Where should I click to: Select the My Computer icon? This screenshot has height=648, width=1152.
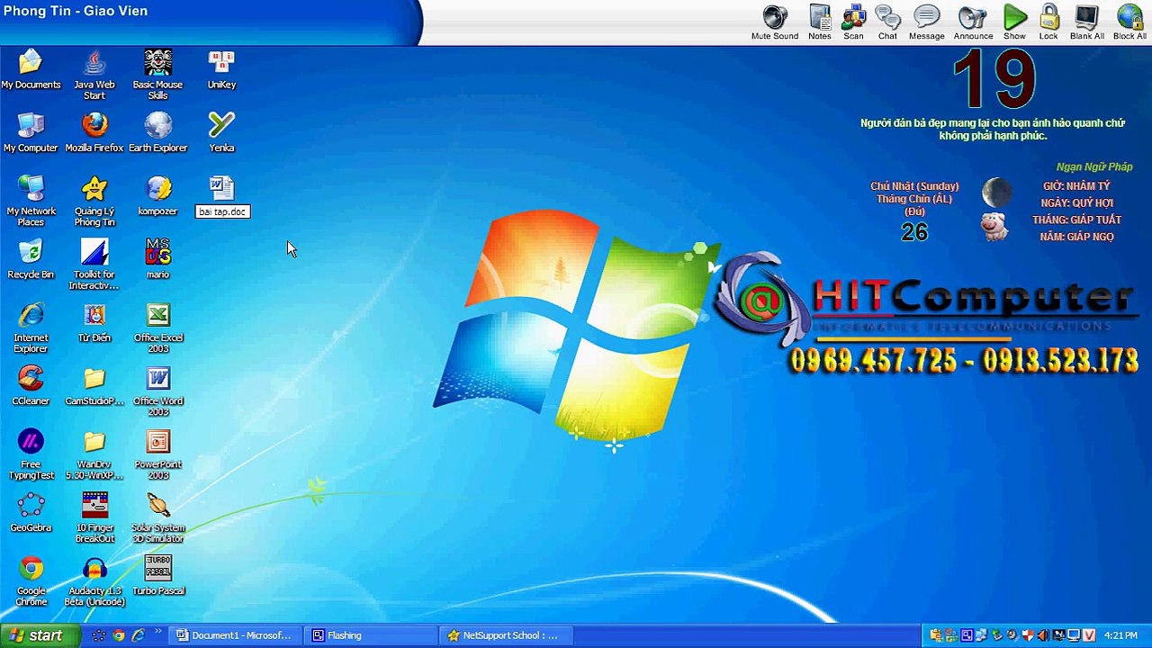pyautogui.click(x=31, y=132)
